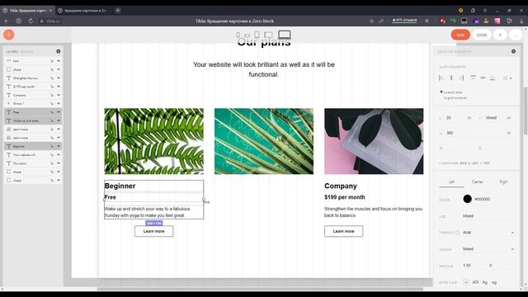Viewport: 528px width, 297px height.
Task: Open the px units selector beside Y value
Action: (509, 118)
